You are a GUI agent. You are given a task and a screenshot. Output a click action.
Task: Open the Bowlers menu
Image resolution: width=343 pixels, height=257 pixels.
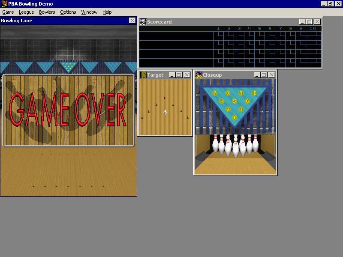coord(47,12)
